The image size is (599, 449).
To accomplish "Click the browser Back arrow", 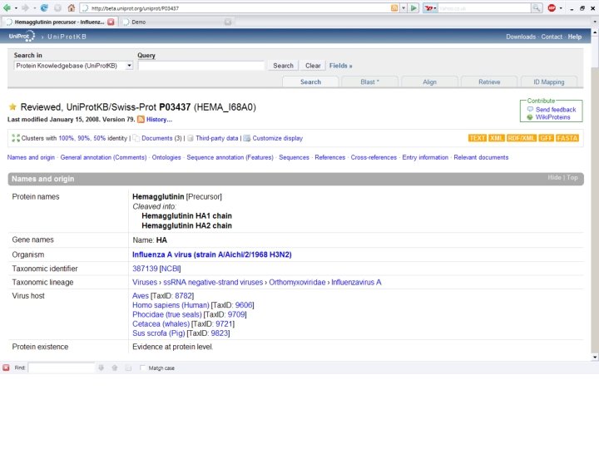I will coord(7,7).
